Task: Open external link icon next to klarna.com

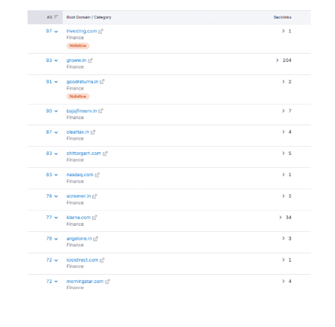Action: click(x=94, y=218)
